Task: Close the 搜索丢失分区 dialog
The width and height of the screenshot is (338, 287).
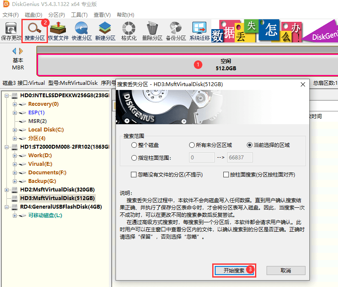Action: coord(303,84)
